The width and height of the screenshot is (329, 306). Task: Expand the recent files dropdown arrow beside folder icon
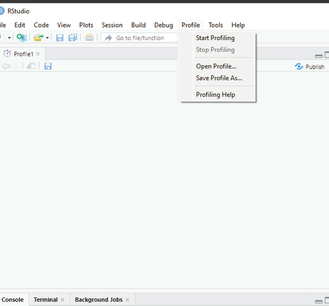pyautogui.click(x=48, y=38)
